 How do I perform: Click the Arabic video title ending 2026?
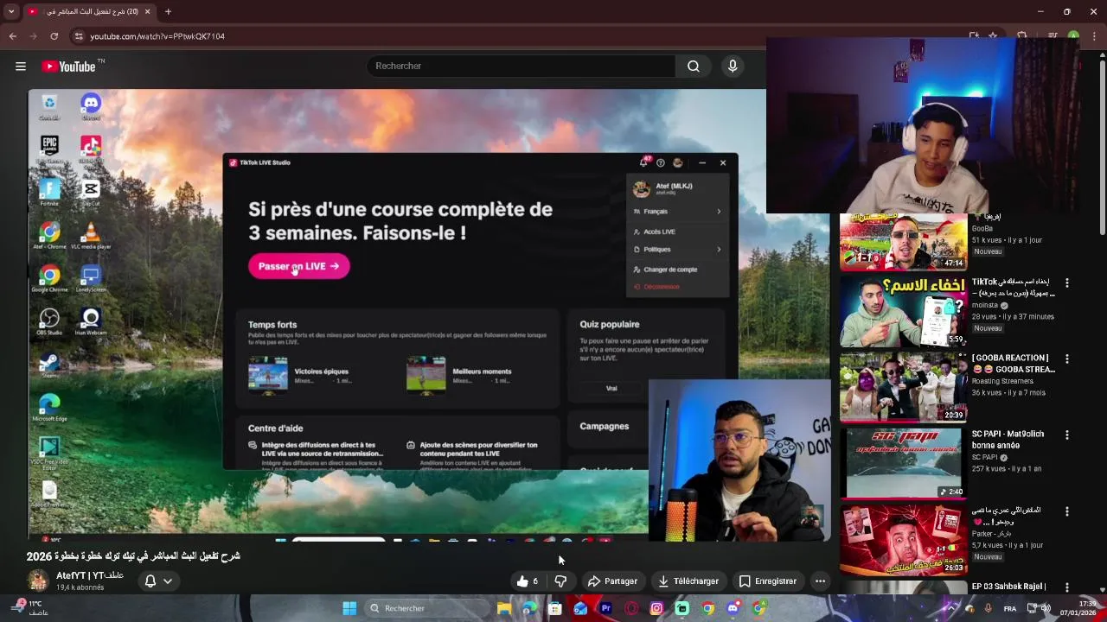point(133,556)
